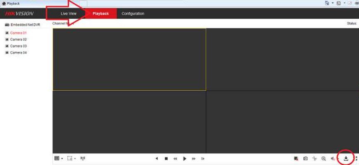Step forward one frame
359x165 pixels.
point(203,158)
